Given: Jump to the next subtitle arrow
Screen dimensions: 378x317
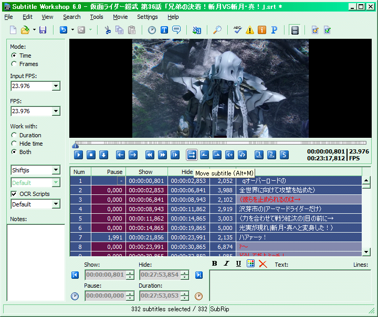Looking at the screenshot, I should [x=133, y=155].
